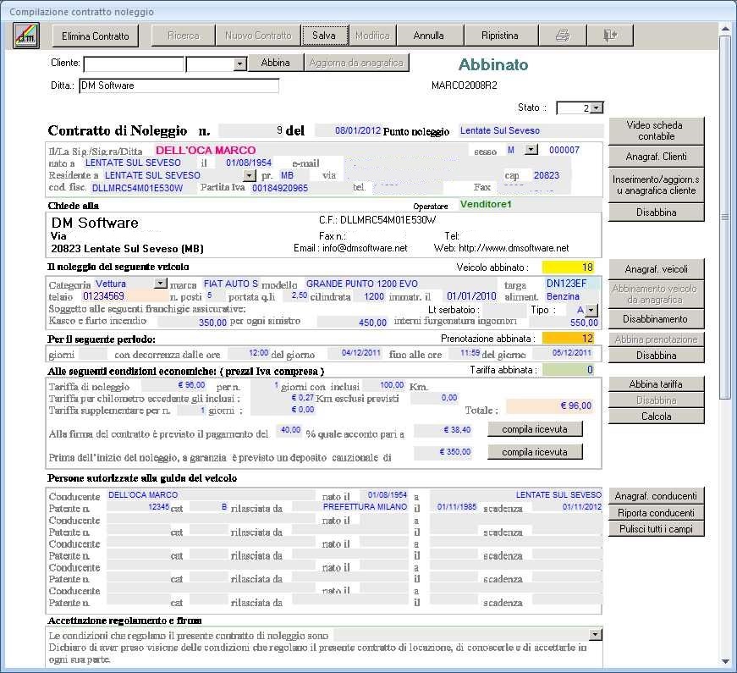Click the Cliente text input field

click(134, 64)
